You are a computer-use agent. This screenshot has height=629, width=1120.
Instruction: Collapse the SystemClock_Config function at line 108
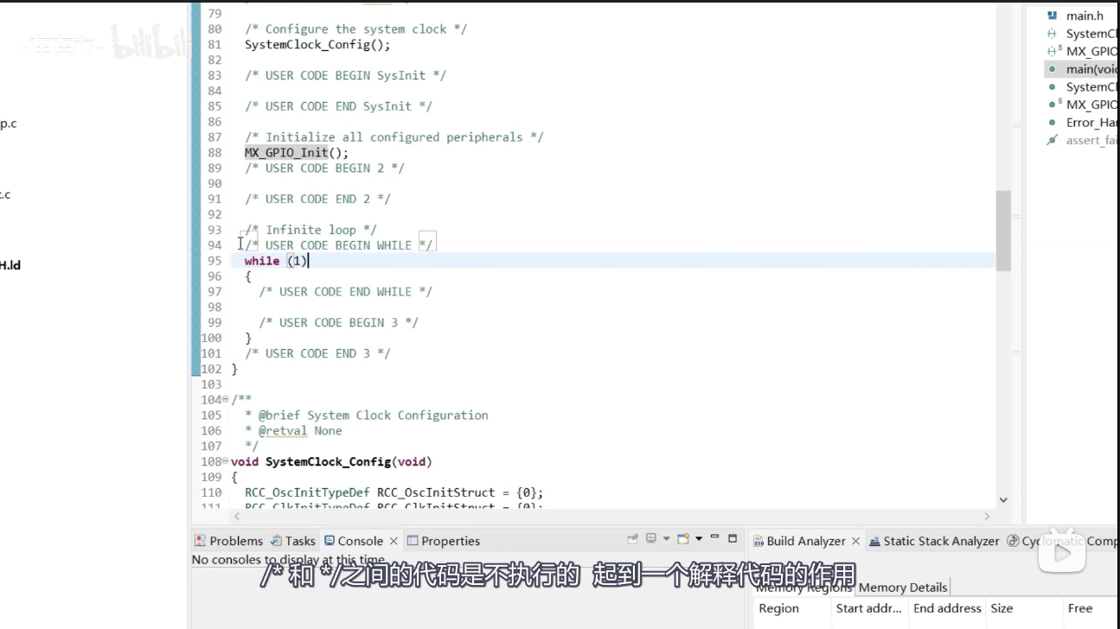226,462
